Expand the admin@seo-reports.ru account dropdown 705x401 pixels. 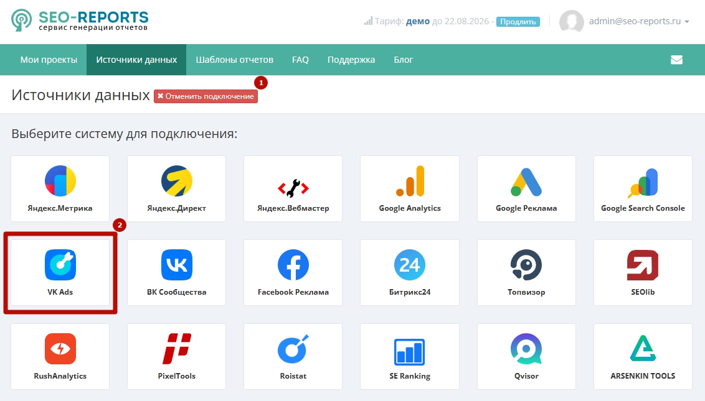coord(639,21)
